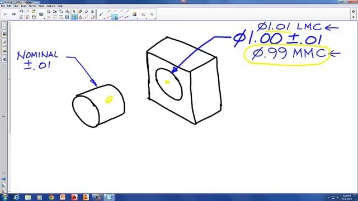Image resolution: width=358 pixels, height=201 pixels.
Task: Click the sidebar resize handle arrows
Action: [x=3, y=116]
